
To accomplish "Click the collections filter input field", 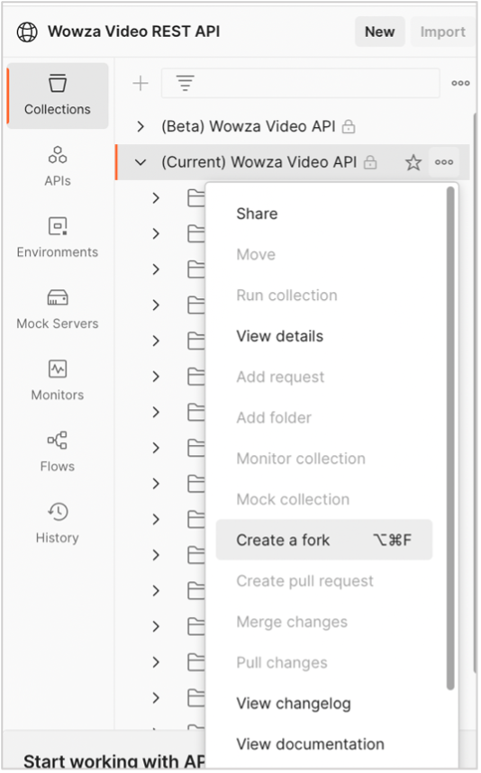I will click(x=301, y=83).
